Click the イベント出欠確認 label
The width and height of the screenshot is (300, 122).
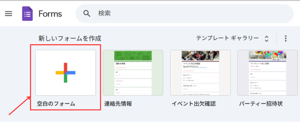pos(194,104)
